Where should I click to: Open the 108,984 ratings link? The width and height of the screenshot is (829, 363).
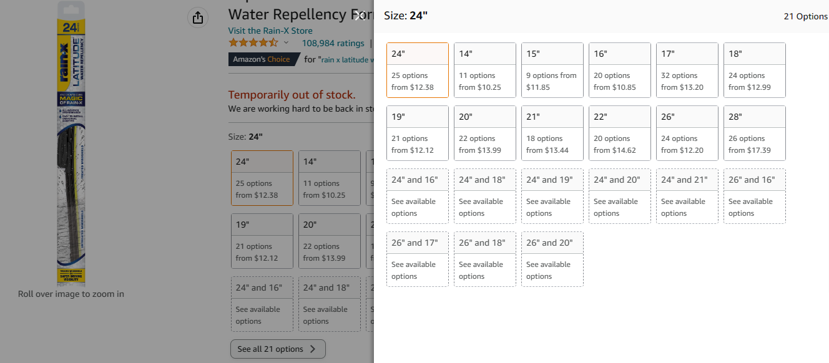click(333, 43)
